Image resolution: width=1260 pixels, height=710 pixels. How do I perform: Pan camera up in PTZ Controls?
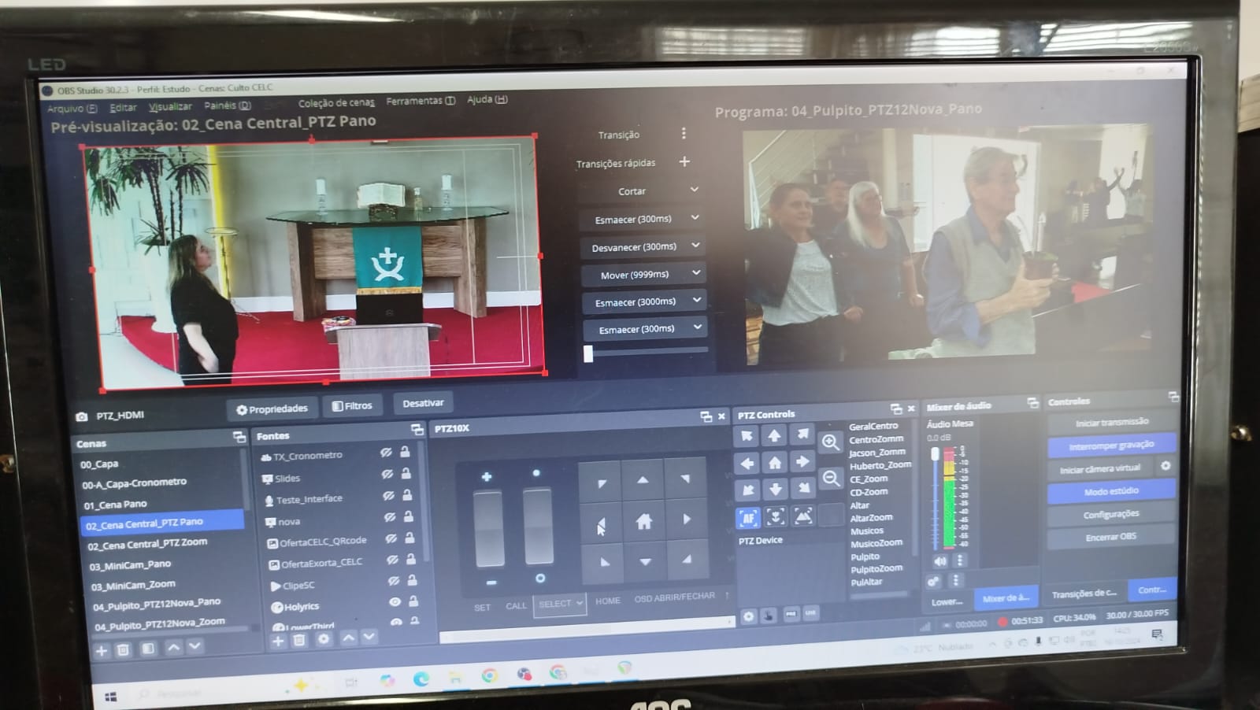coord(775,435)
